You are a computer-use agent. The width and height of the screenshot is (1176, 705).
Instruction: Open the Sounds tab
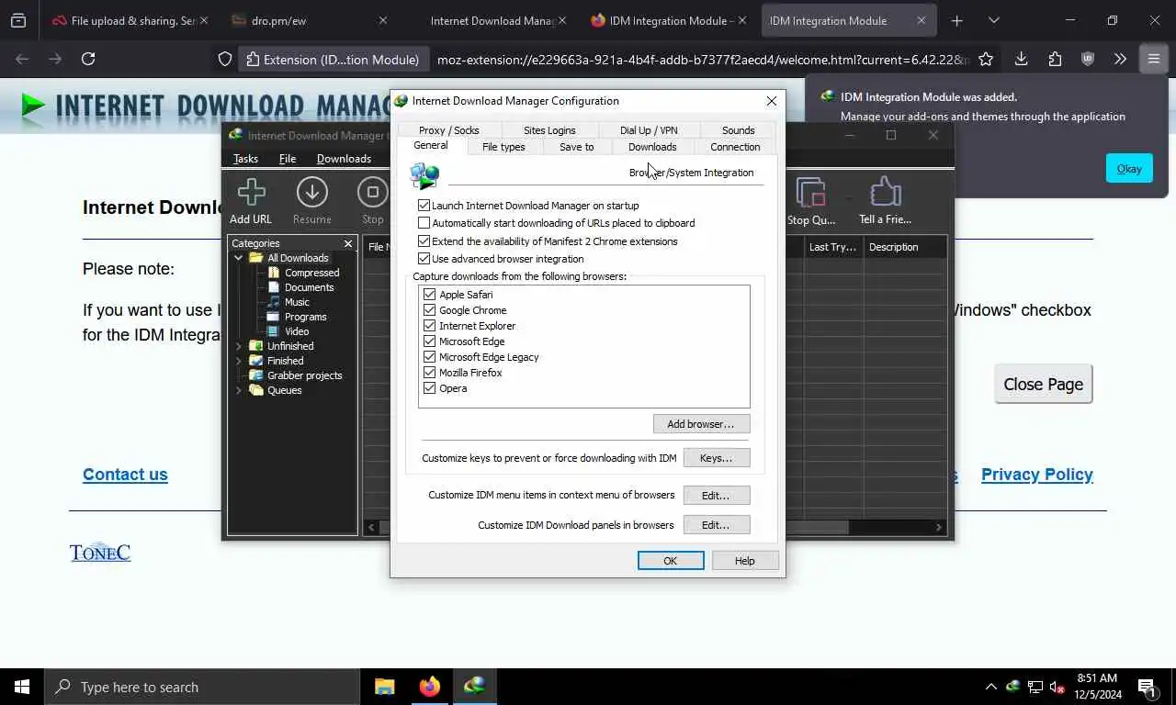coord(738,130)
